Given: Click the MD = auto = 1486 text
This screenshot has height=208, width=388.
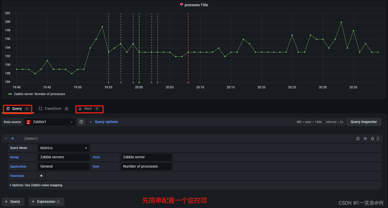Looking at the screenshot, I should [x=309, y=122].
